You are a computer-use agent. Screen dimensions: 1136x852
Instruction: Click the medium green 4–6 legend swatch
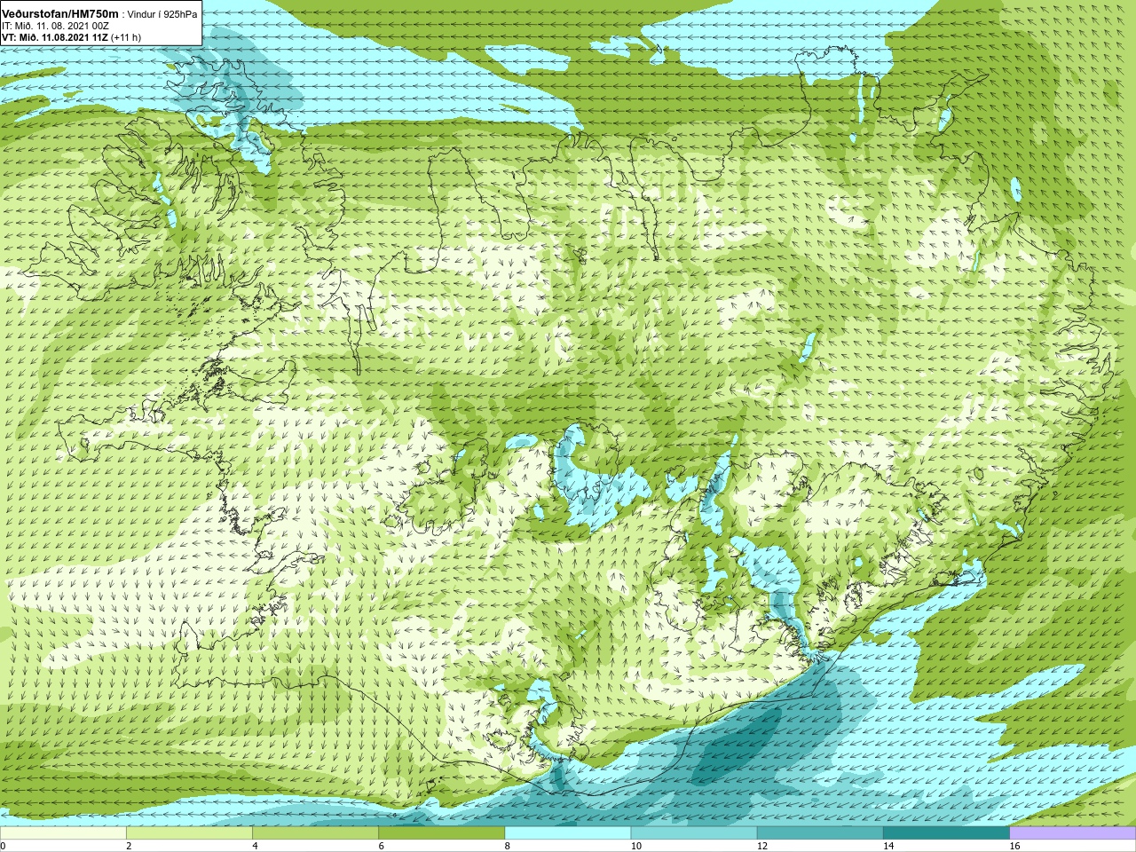coord(315,832)
